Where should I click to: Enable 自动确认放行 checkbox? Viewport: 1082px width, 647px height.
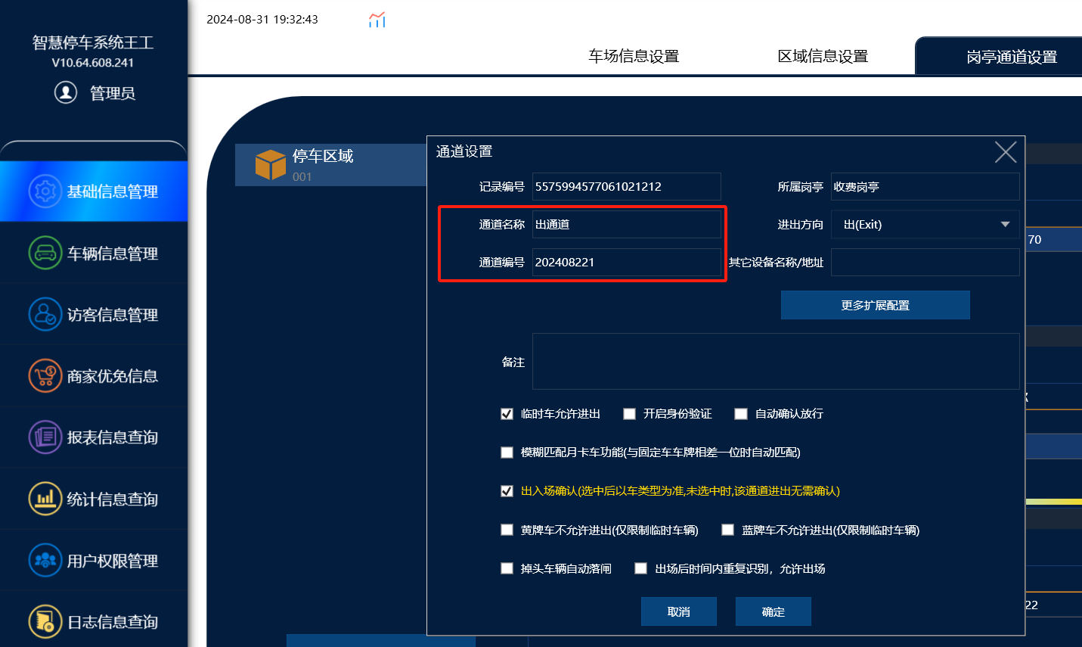tap(741, 414)
